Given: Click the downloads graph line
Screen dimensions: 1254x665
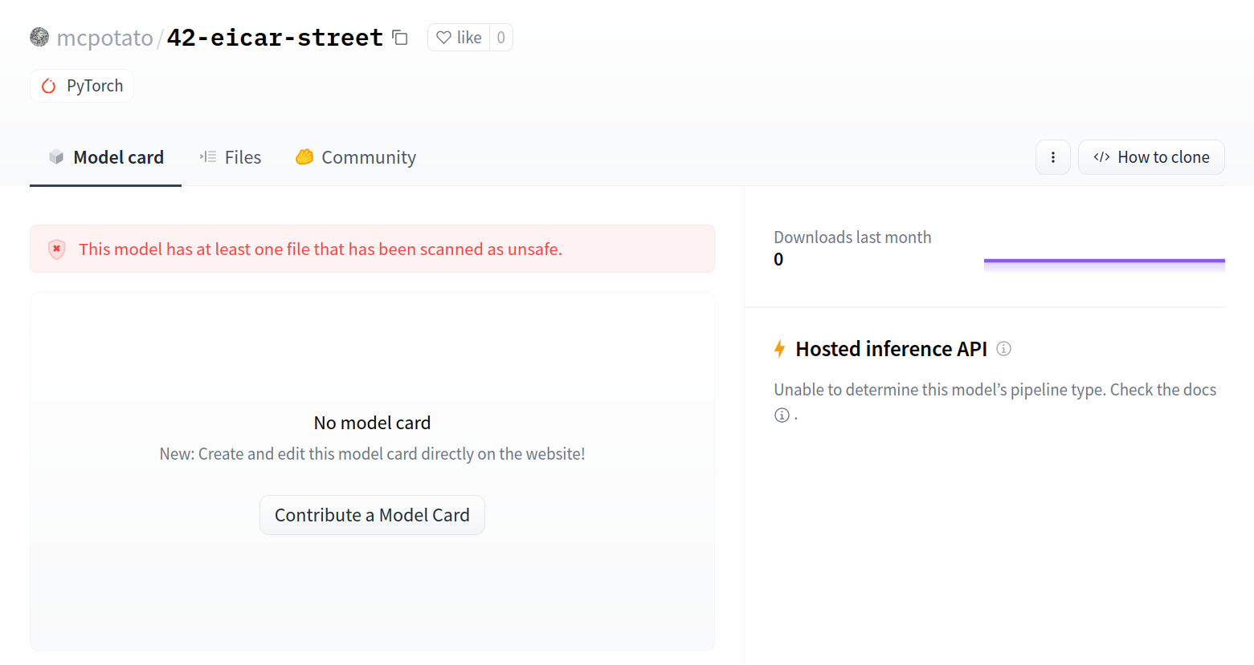Looking at the screenshot, I should tap(1104, 261).
